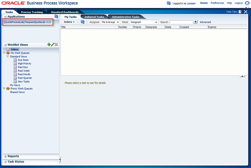Collapse the Applications section
Viewport: 251px width, 168px height.
tap(5, 17)
